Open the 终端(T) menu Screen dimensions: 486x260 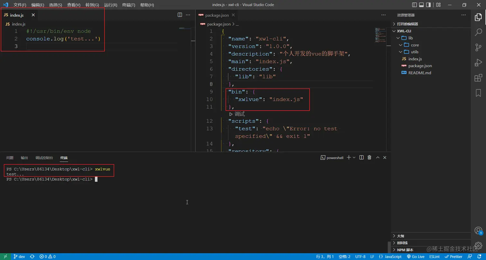coord(129,5)
